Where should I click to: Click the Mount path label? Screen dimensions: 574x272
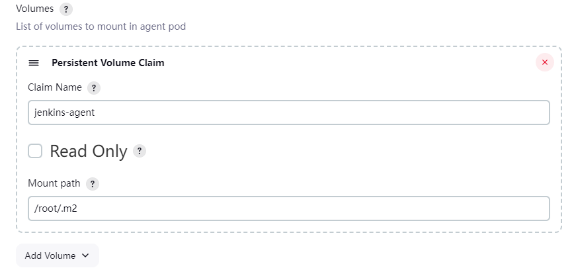click(54, 183)
